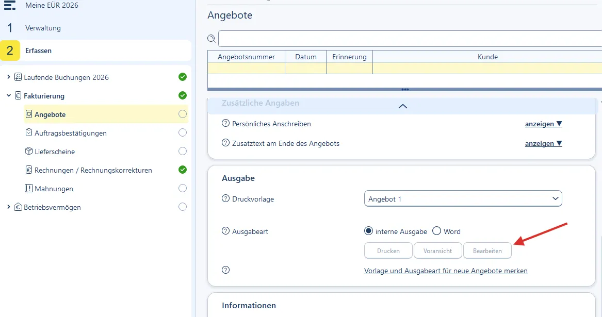Click empty status circle beside Mahnungen

[183, 188]
